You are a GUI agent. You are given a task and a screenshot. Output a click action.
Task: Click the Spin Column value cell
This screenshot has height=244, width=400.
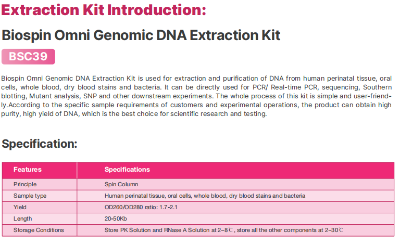(x=121, y=184)
